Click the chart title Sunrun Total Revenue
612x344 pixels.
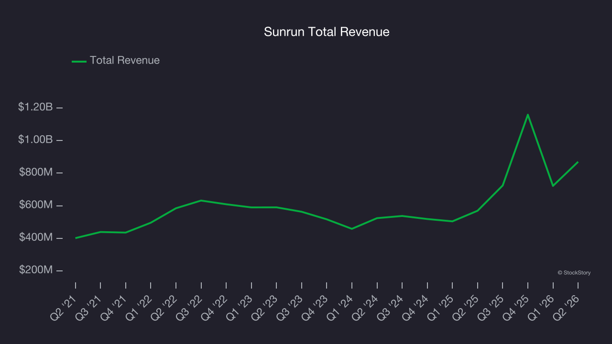pyautogui.click(x=327, y=32)
